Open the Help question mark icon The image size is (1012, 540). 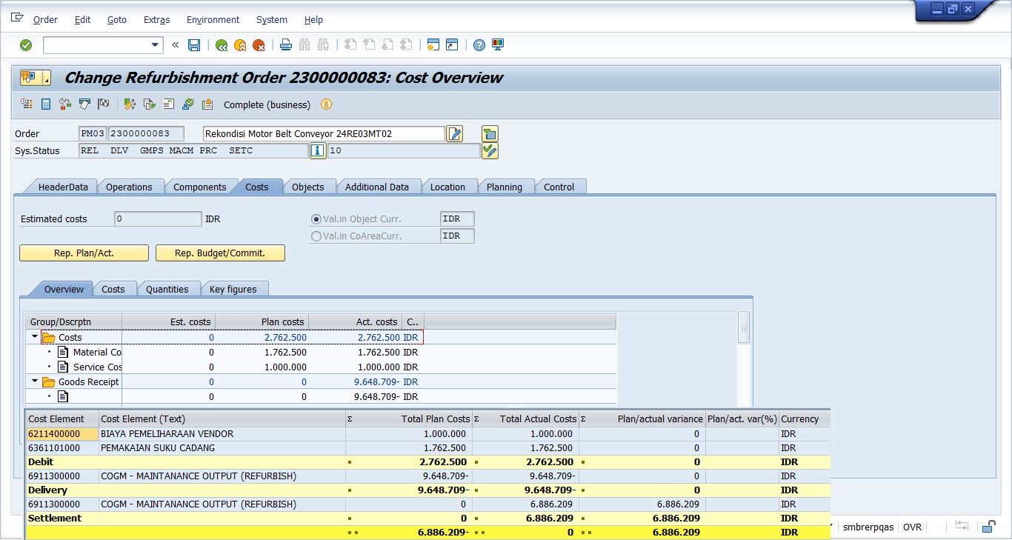click(x=479, y=45)
